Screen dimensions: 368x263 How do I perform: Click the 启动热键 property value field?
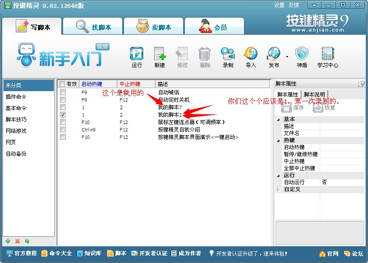coord(342,147)
